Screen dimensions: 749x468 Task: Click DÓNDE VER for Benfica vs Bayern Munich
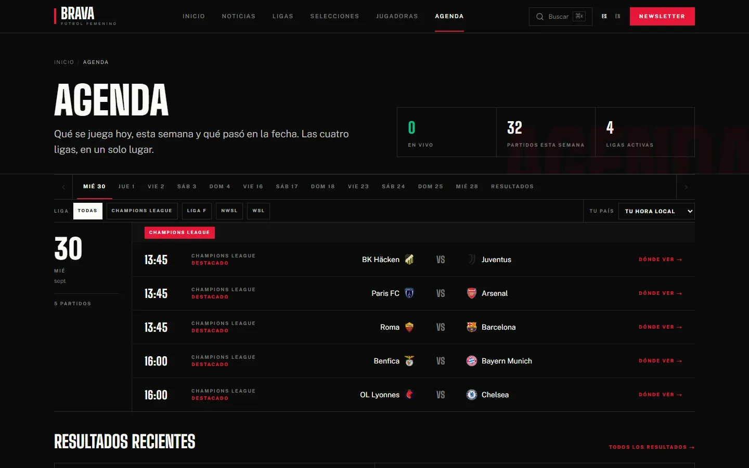(661, 361)
